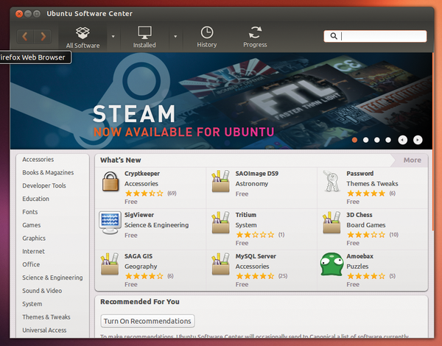Focus the search input field
Image resolution: width=442 pixels, height=346 pixels.
(375, 36)
